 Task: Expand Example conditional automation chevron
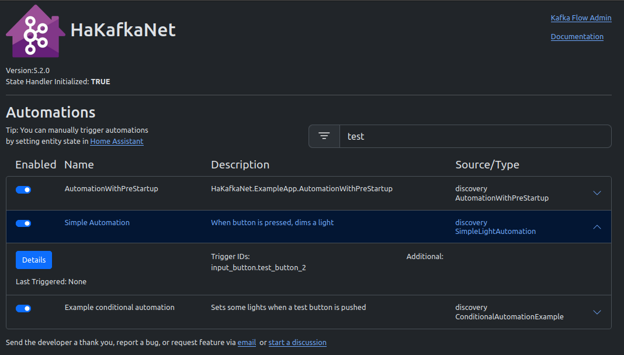tap(597, 312)
